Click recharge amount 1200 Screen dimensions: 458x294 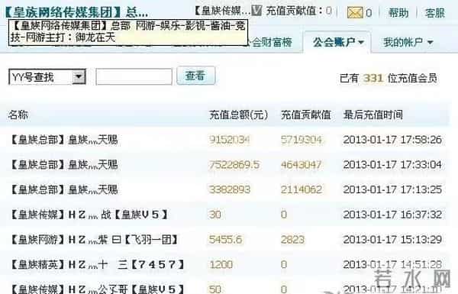pyautogui.click(x=221, y=265)
